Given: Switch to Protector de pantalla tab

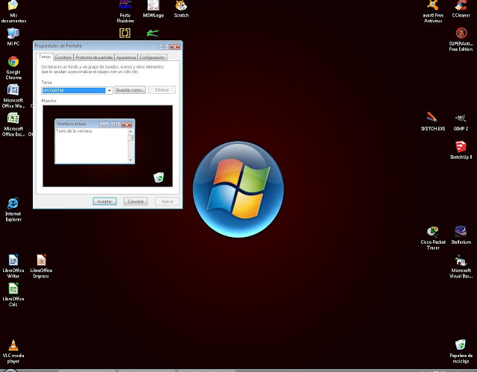Looking at the screenshot, I should [94, 57].
